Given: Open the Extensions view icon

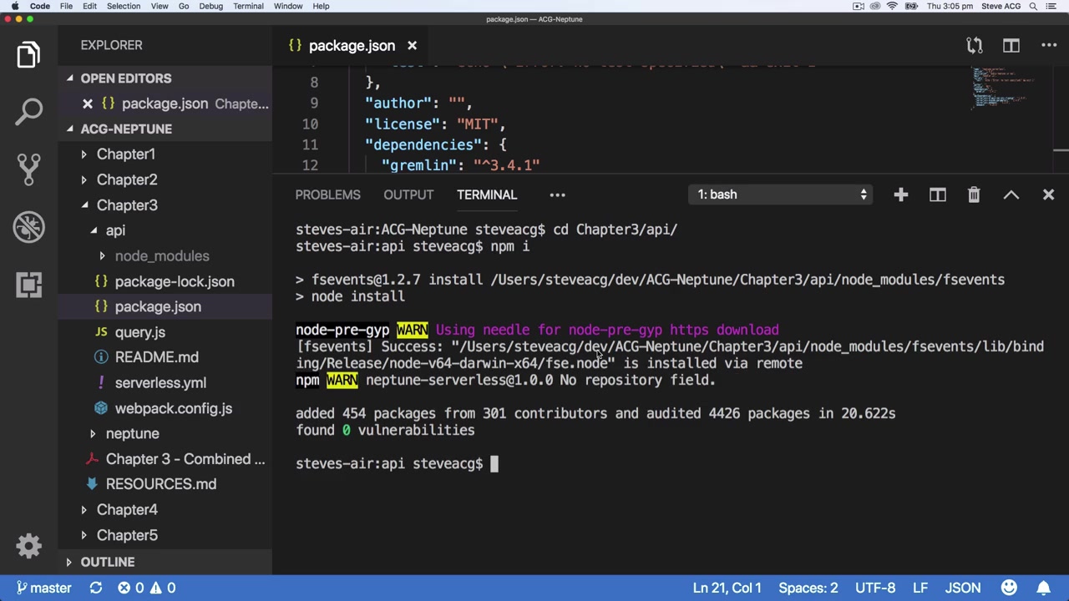Looking at the screenshot, I should pyautogui.click(x=29, y=285).
